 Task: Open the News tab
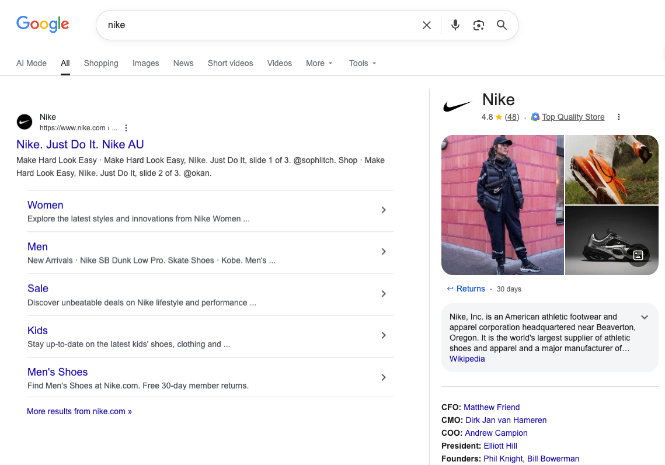183,63
